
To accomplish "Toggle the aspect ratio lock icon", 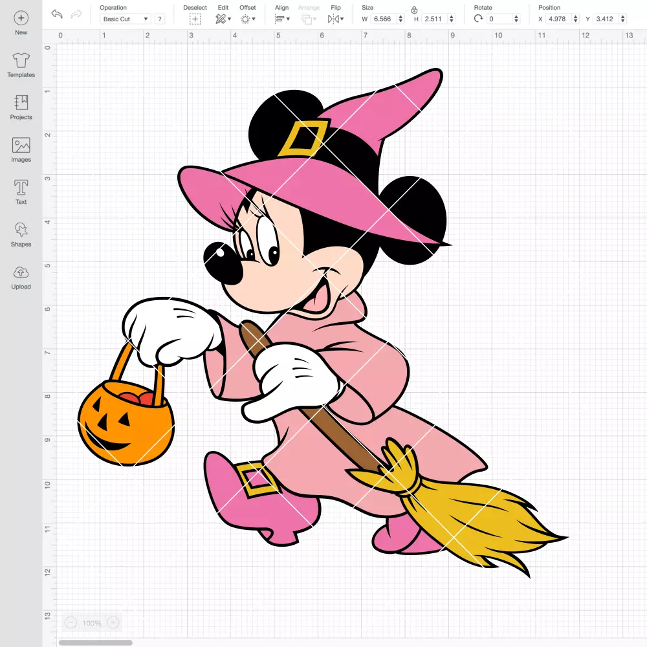I will point(414,10).
